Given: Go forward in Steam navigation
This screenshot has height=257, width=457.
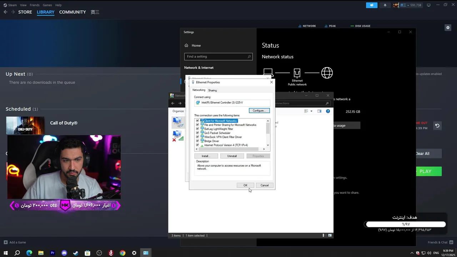Looking at the screenshot, I should point(13,12).
